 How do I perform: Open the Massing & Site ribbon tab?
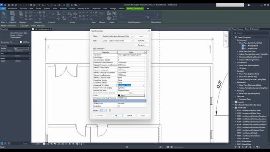[x=84, y=8]
